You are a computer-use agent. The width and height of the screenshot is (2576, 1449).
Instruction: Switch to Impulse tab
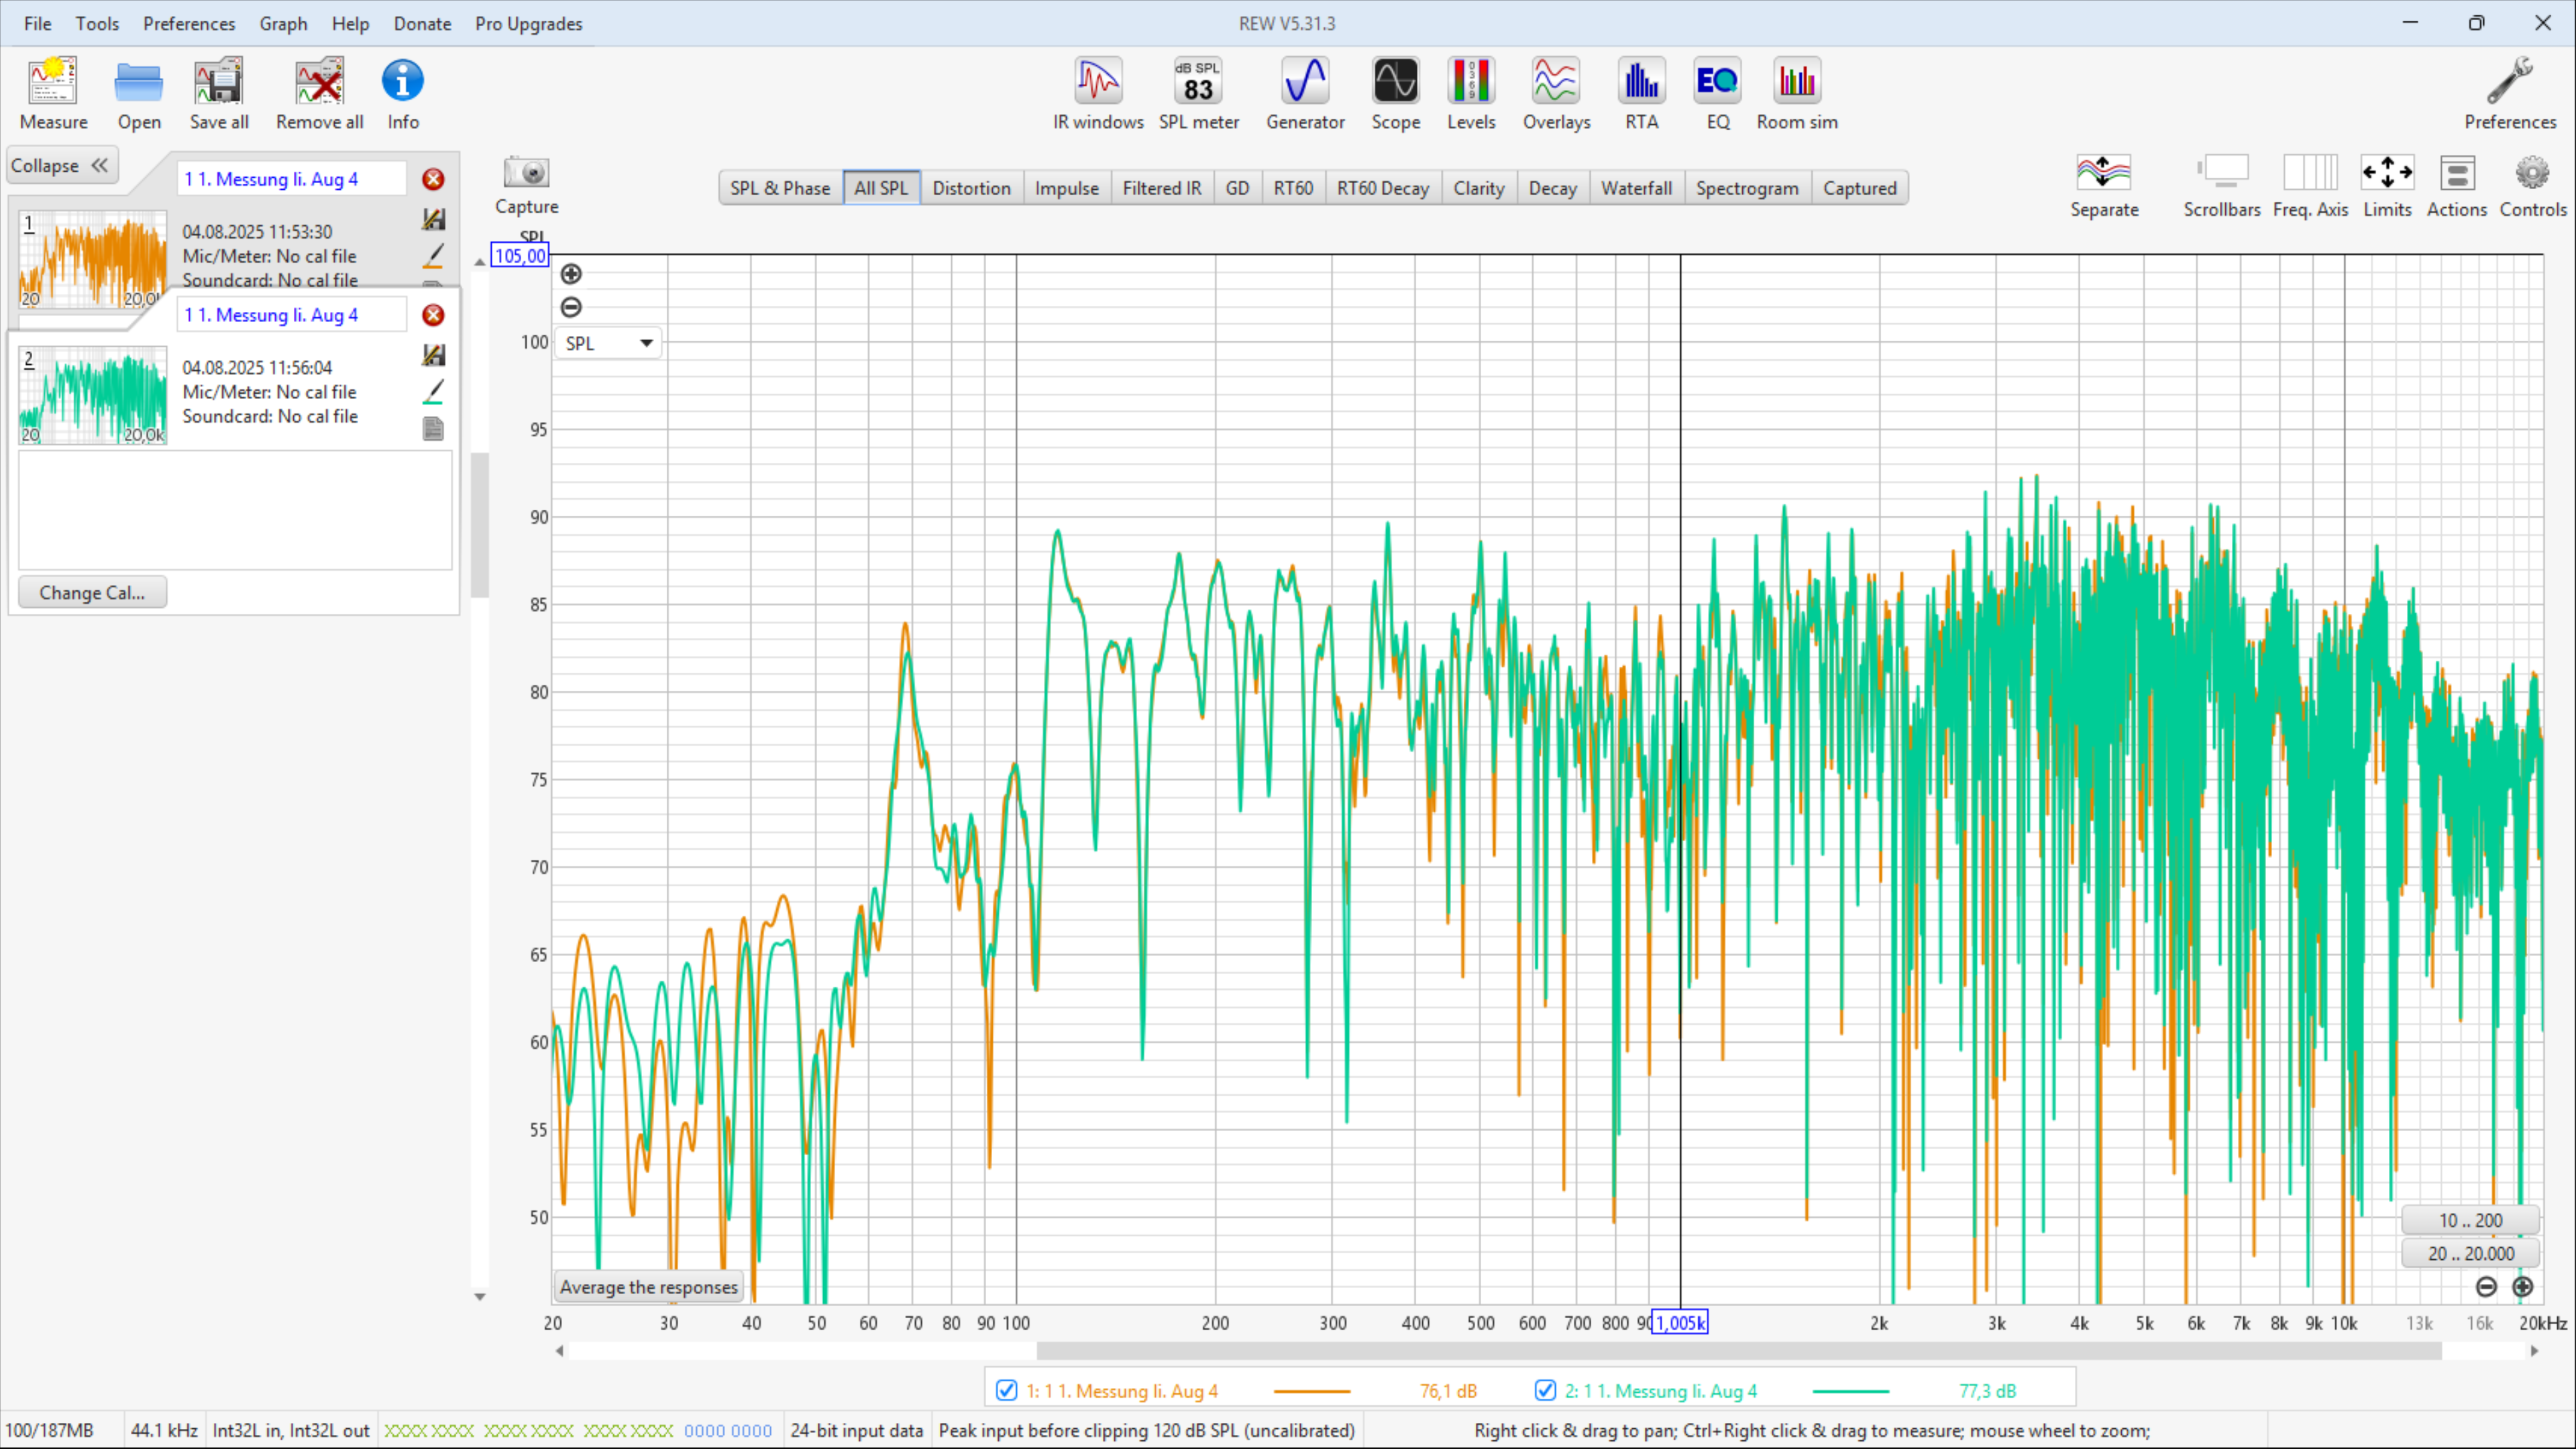click(1066, 188)
